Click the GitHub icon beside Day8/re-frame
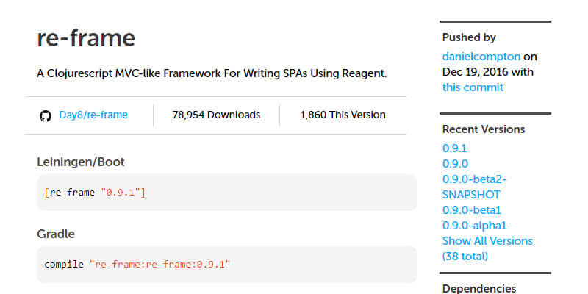The width and height of the screenshot is (588, 294). pos(46,115)
